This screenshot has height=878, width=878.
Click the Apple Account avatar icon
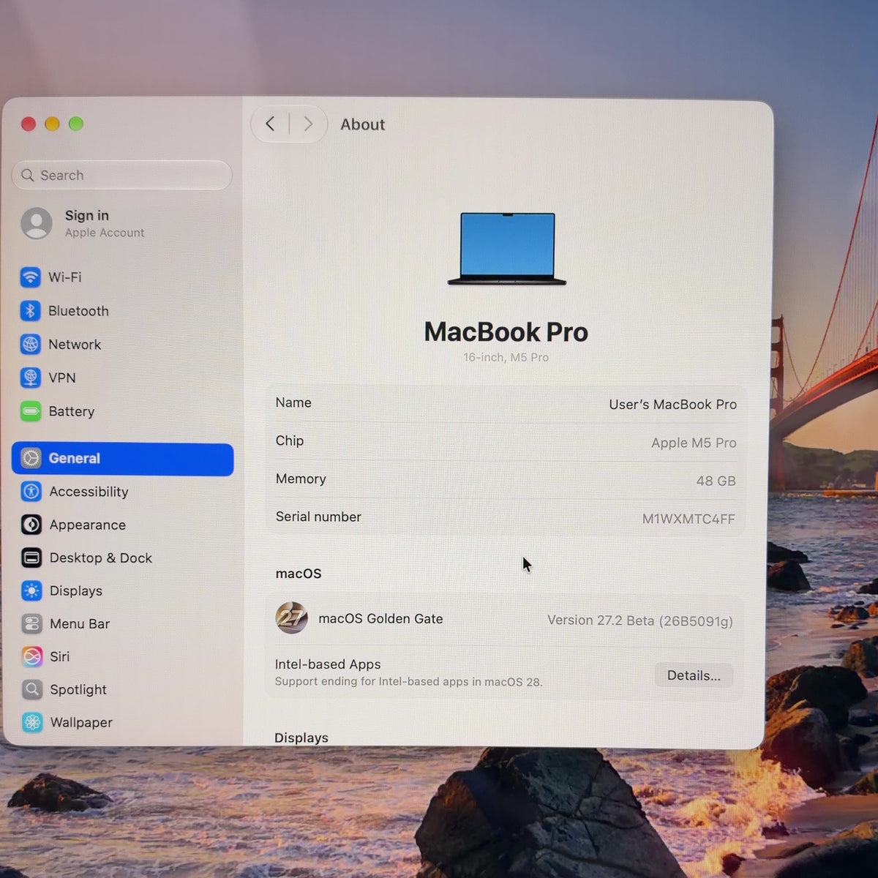(37, 223)
